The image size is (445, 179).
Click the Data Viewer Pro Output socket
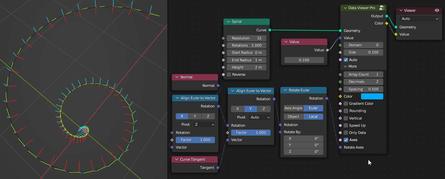click(x=387, y=16)
